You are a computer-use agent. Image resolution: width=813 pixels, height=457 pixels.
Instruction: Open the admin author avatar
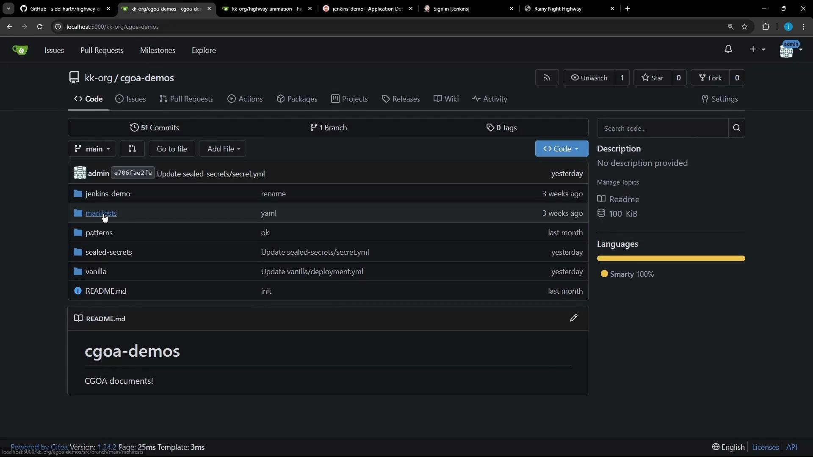tap(80, 173)
